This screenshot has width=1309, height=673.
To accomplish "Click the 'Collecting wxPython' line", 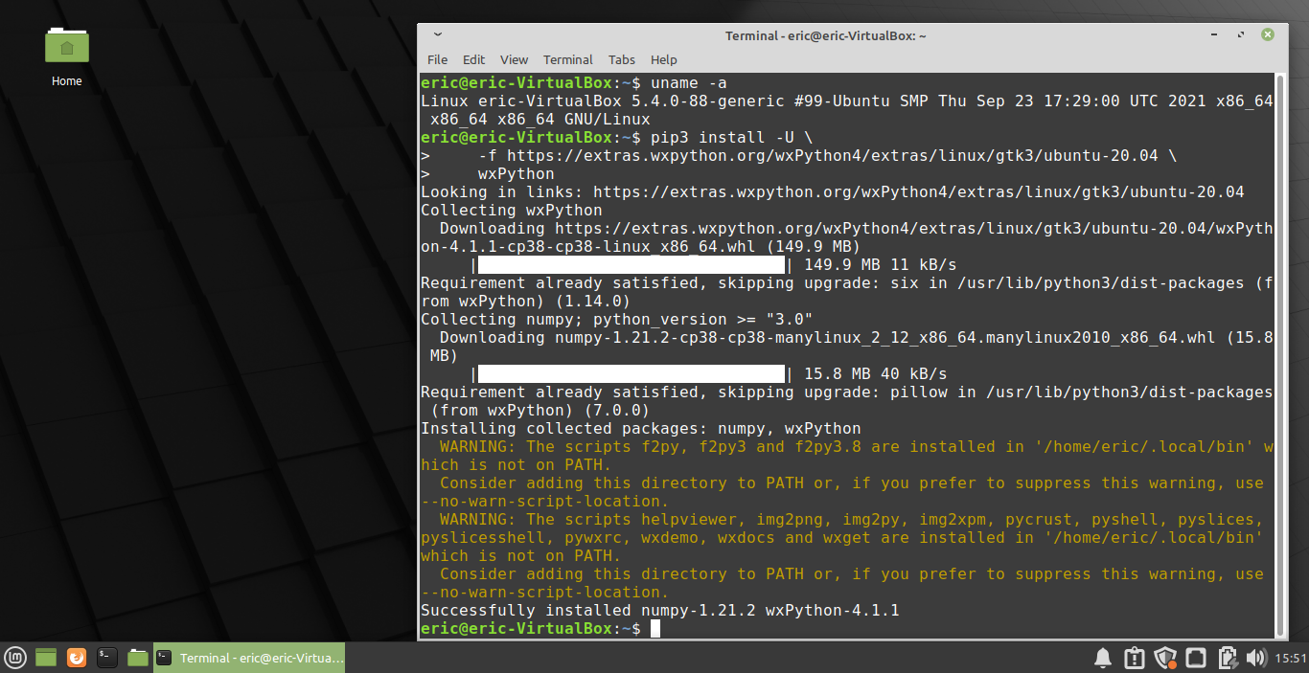I will point(512,211).
